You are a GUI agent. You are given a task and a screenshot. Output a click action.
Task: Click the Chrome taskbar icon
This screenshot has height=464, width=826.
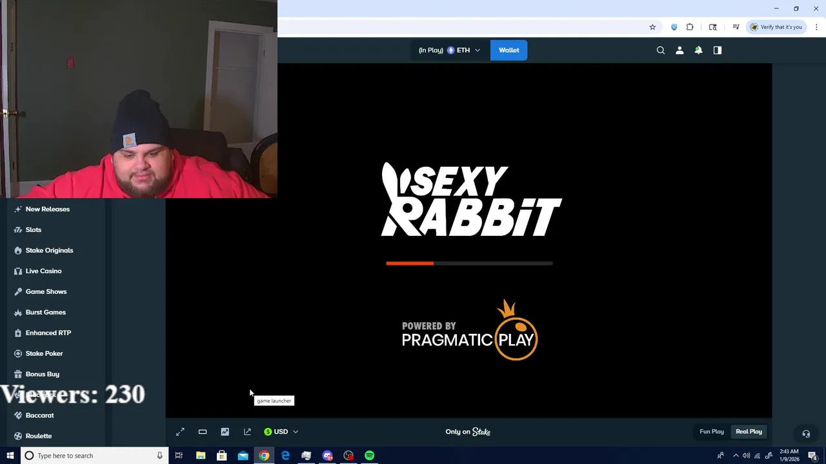[264, 456]
